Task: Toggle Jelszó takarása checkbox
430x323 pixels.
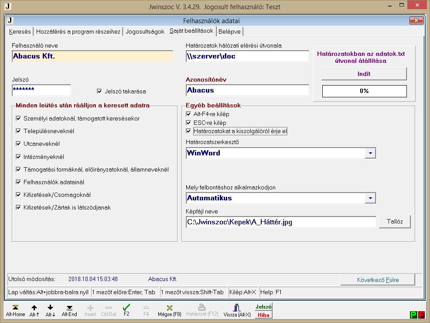Action: [99, 91]
